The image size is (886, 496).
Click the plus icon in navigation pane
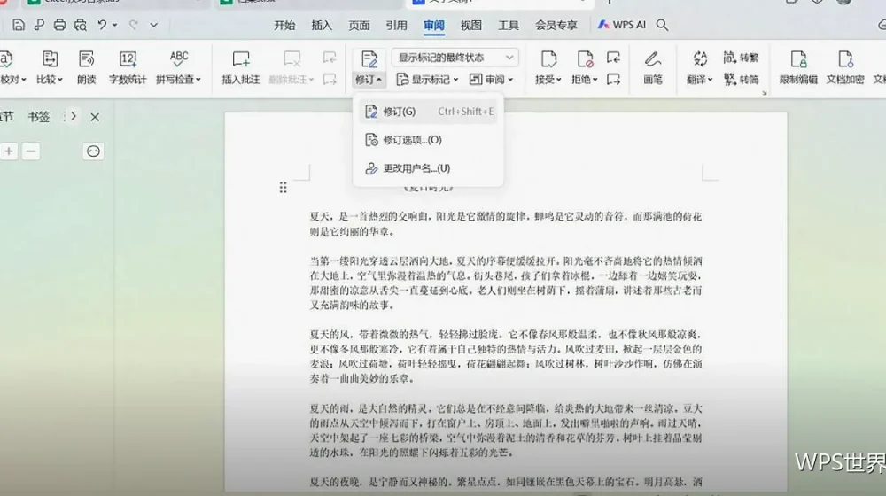click(9, 151)
